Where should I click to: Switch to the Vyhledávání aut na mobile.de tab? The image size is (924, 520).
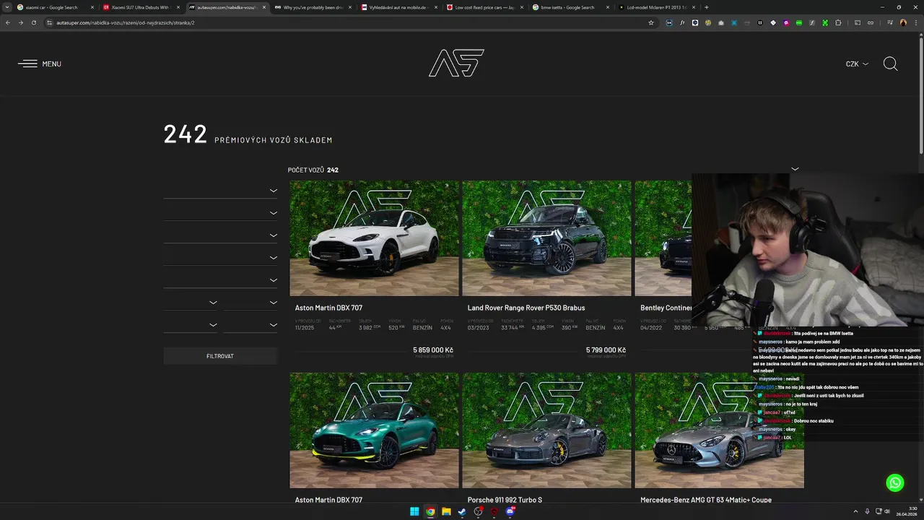(398, 7)
